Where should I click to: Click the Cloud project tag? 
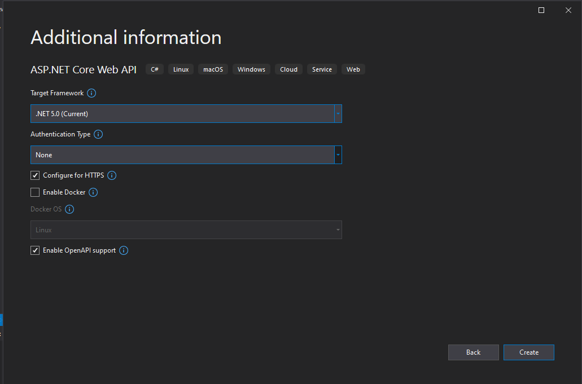[288, 69]
